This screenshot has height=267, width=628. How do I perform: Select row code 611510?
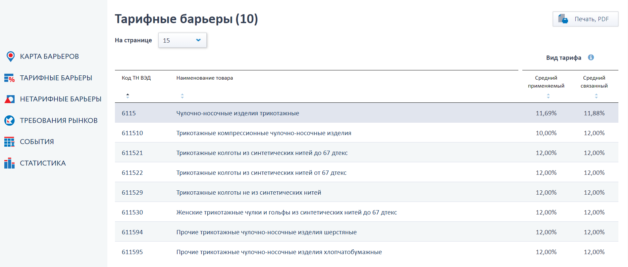(x=132, y=133)
